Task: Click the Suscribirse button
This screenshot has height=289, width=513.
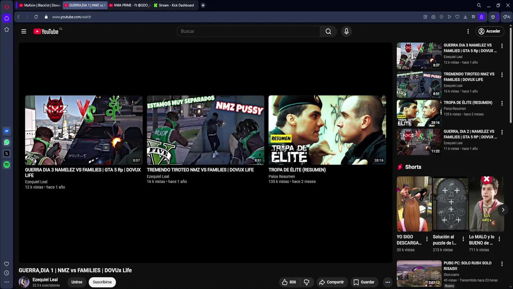Action: click(x=102, y=282)
